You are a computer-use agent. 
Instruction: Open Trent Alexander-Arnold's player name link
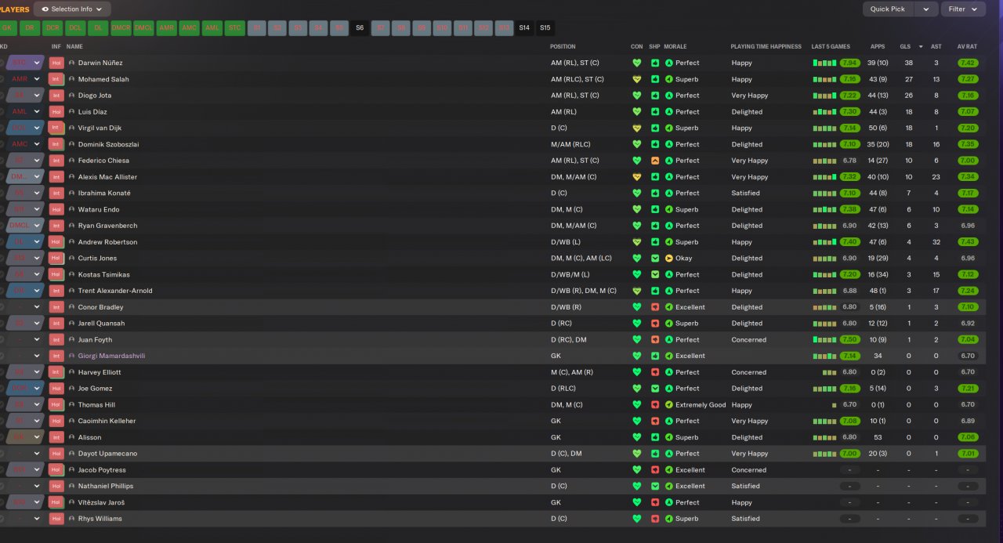[115, 291]
